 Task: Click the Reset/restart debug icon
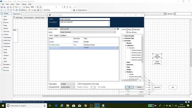pos(16,10)
